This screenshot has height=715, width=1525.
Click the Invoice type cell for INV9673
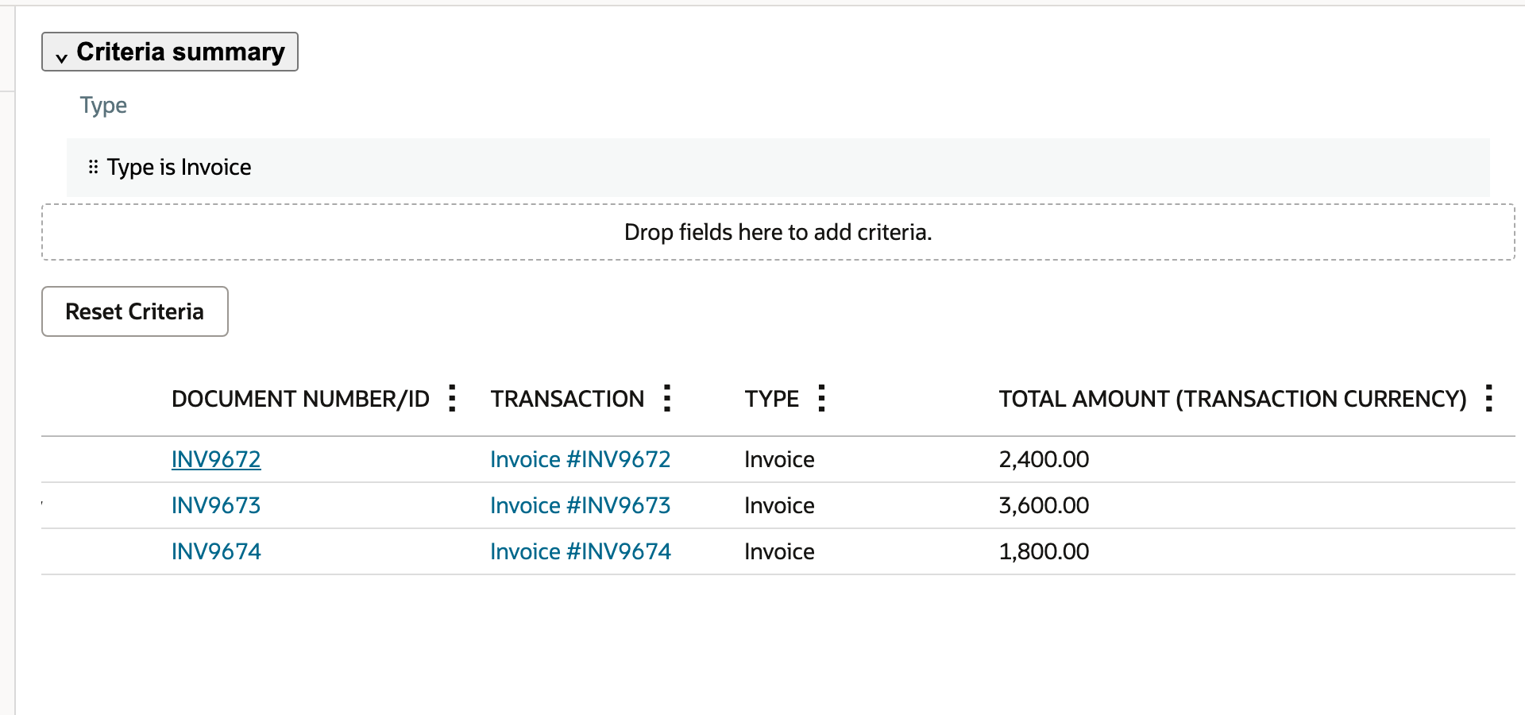780,505
